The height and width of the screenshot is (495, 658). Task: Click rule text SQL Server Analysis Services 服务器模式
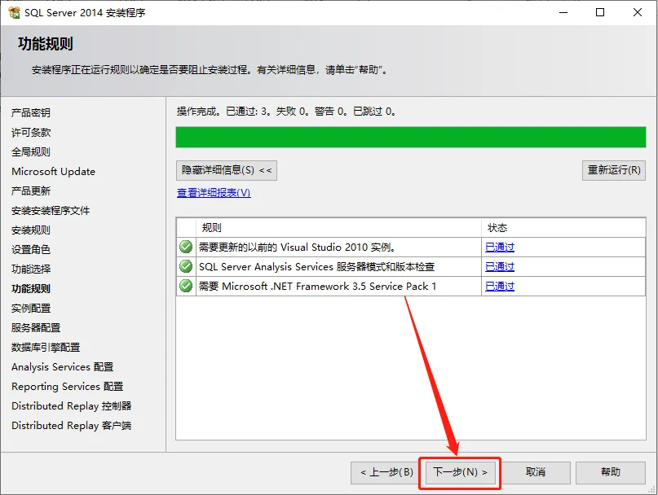click(317, 266)
